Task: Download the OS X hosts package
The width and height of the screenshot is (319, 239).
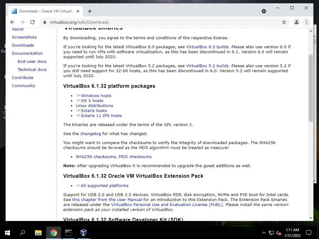Action: coord(92,101)
